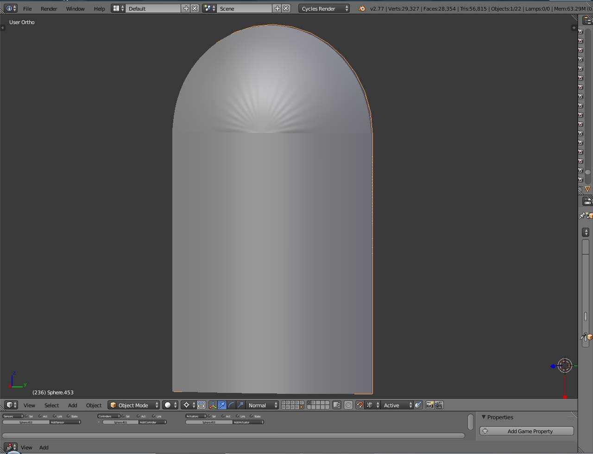Open the Controllers header dropdown

109,416
